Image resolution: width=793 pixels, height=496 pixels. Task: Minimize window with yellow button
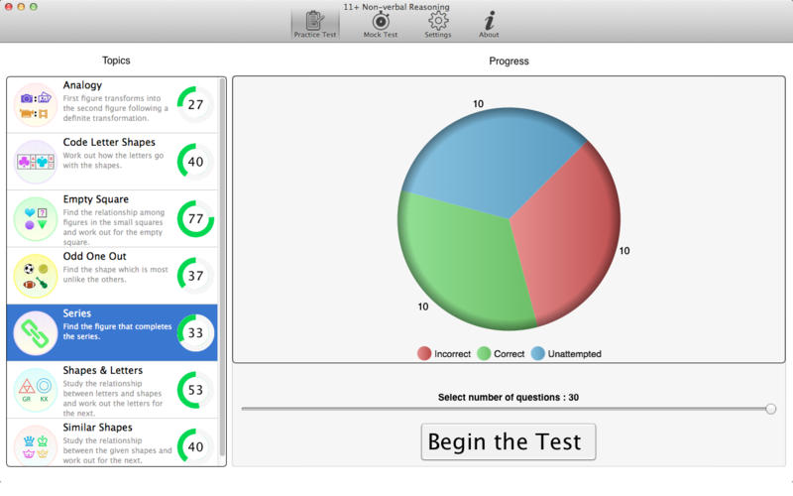pos(21,7)
